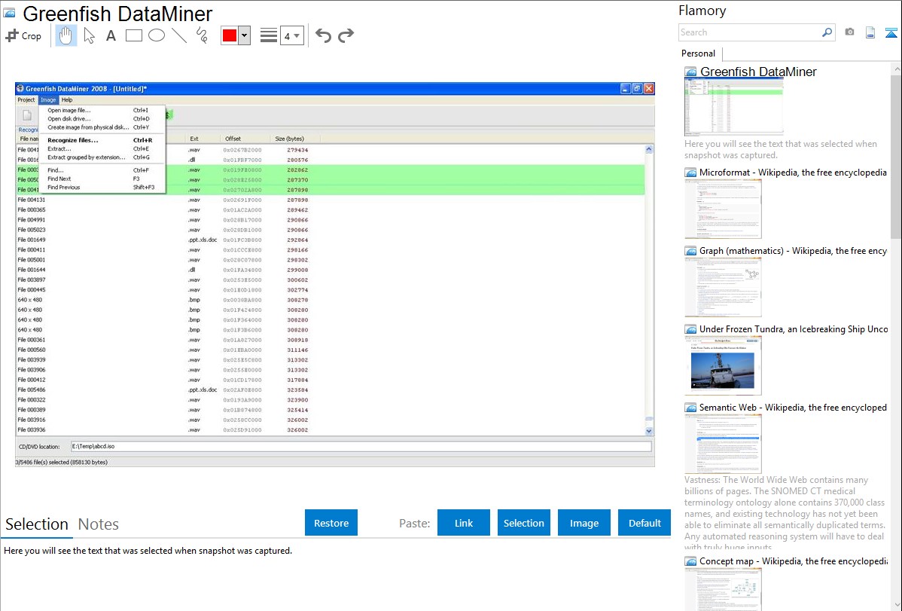Switch to the Notes tab
The height and width of the screenshot is (611, 902).
[x=99, y=524]
